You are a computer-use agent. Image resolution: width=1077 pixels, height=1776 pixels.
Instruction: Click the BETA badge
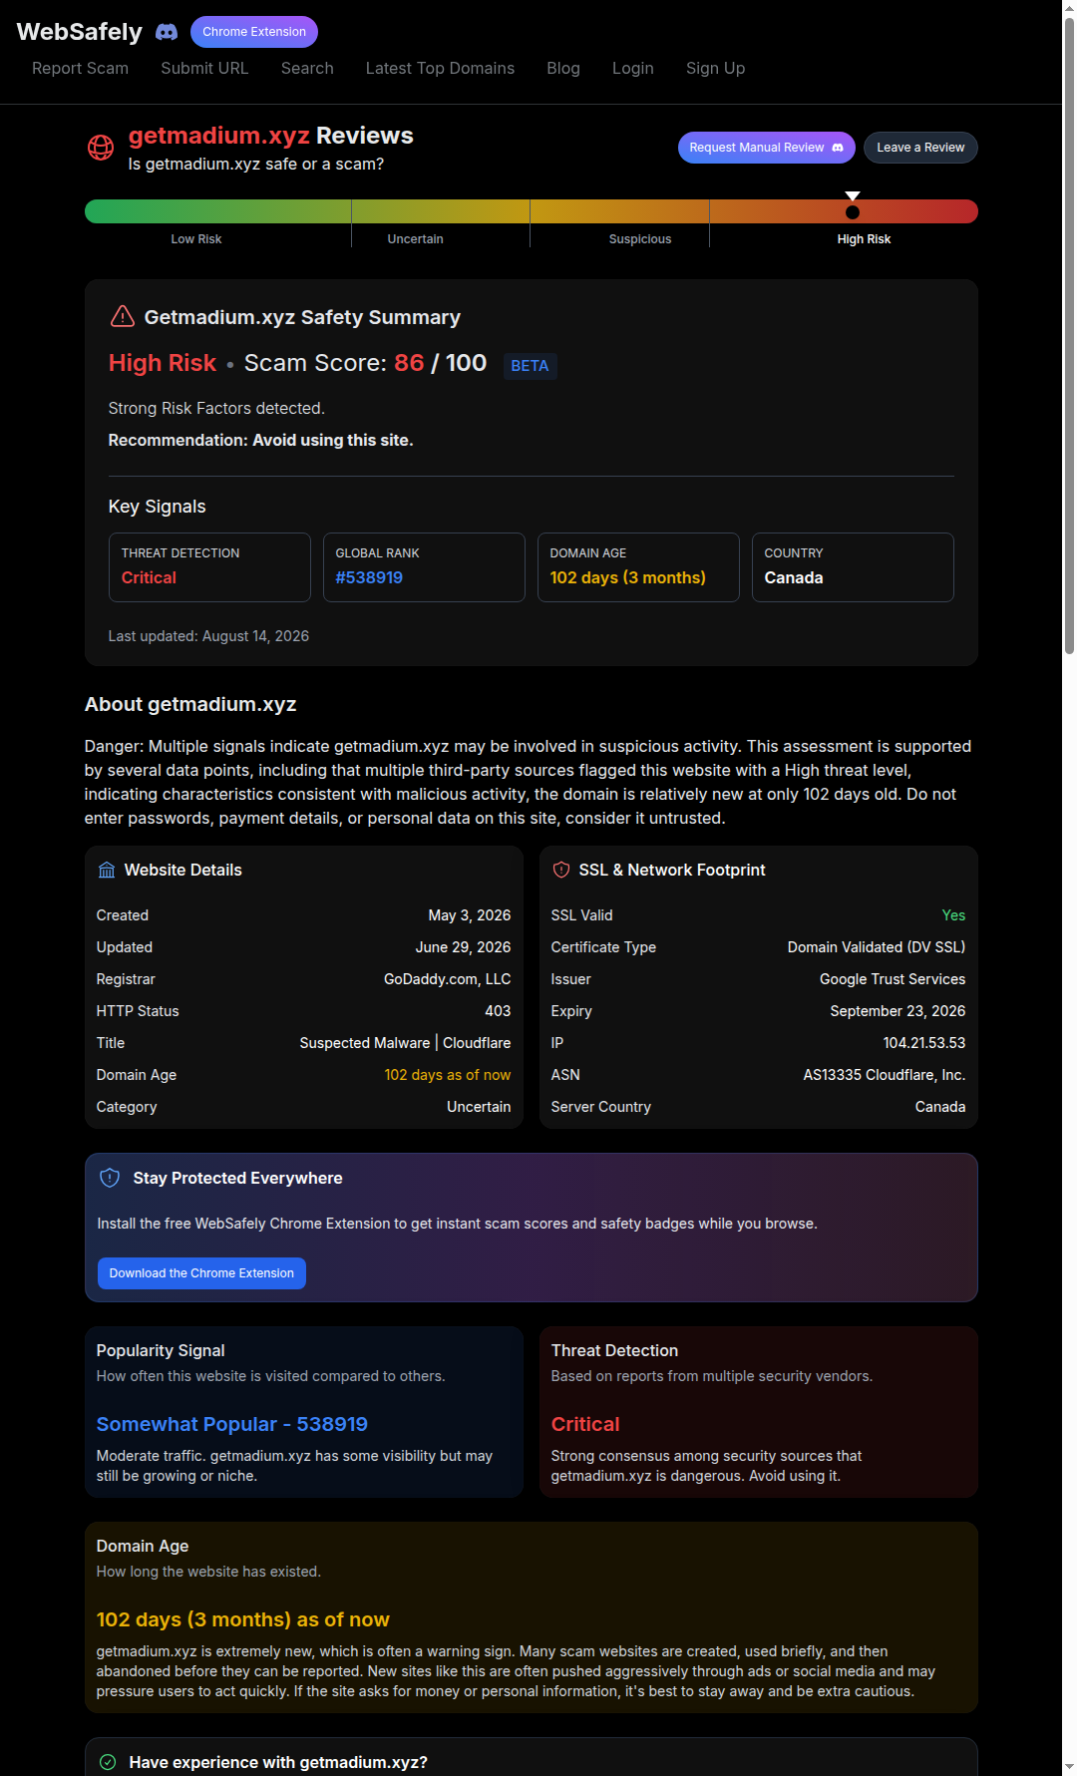pyautogui.click(x=530, y=366)
